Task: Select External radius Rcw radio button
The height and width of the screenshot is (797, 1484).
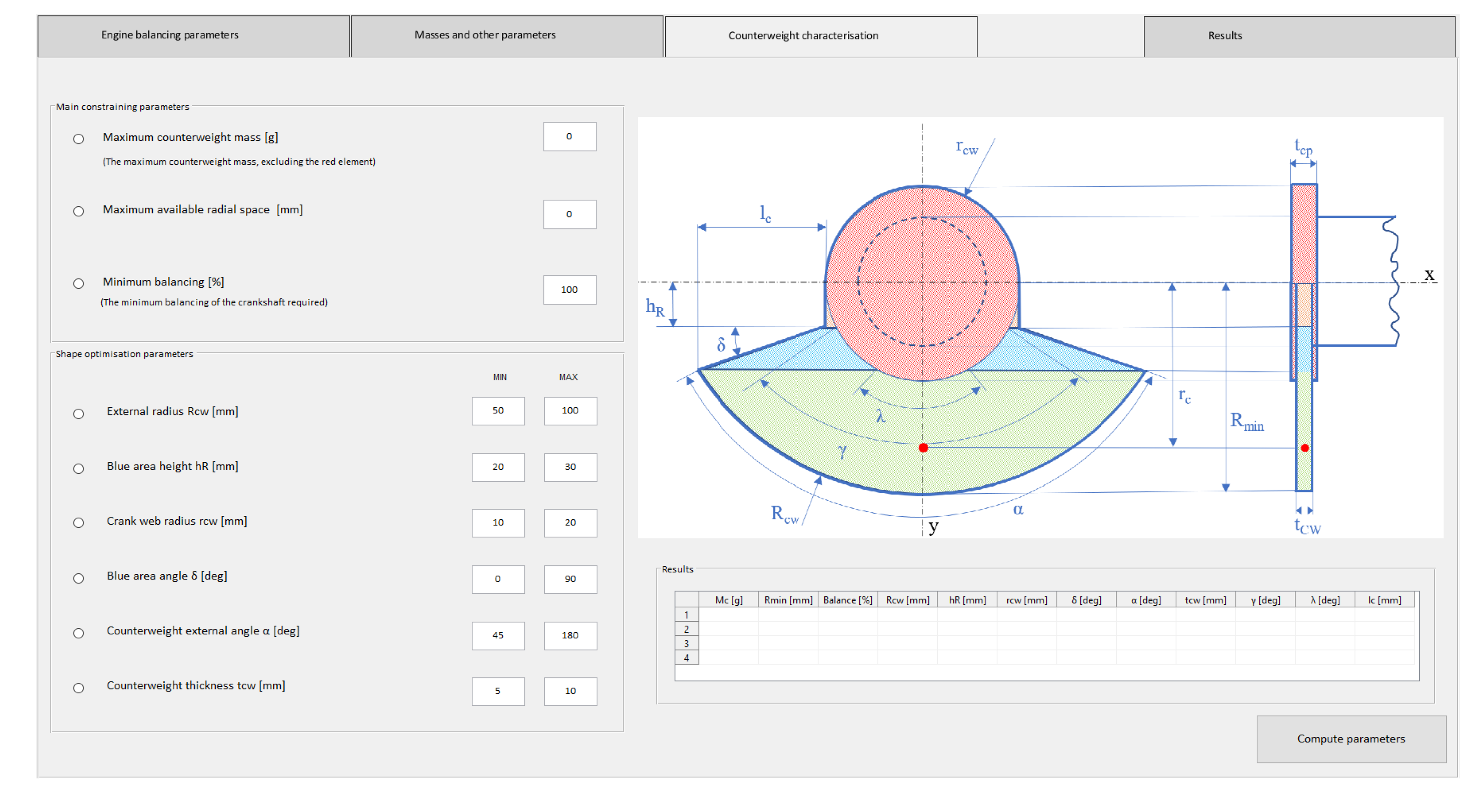Action: 78,414
